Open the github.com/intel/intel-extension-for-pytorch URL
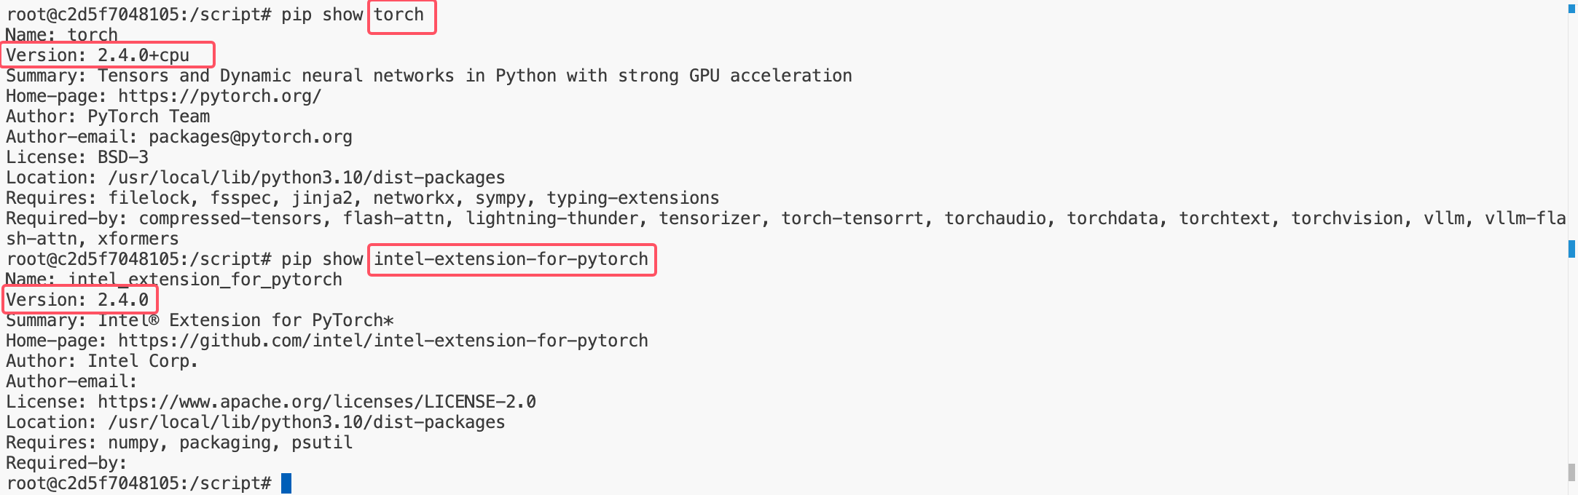The height and width of the screenshot is (495, 1578). (382, 341)
